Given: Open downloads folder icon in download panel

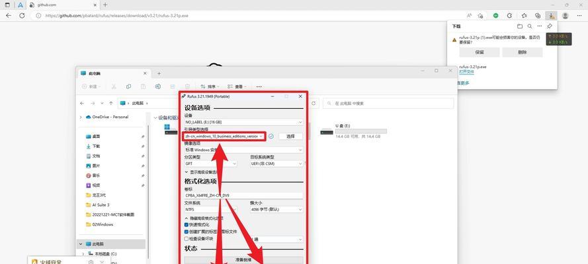Looking at the screenshot, I should (x=520, y=26).
